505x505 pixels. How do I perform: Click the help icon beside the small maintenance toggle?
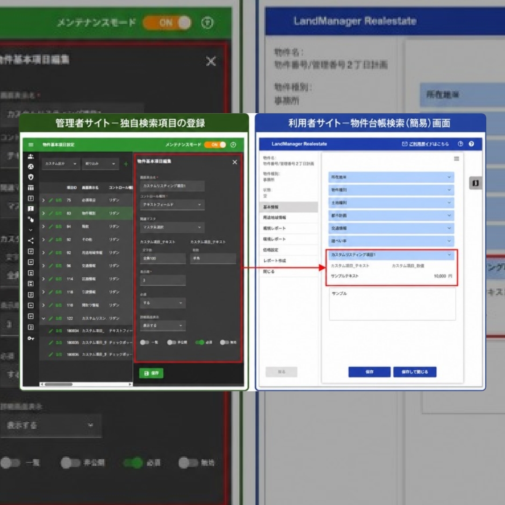point(233,144)
